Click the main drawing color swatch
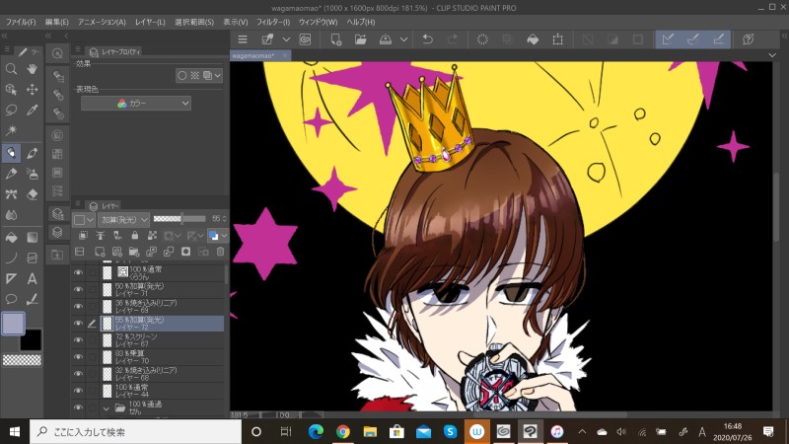 pyautogui.click(x=13, y=323)
